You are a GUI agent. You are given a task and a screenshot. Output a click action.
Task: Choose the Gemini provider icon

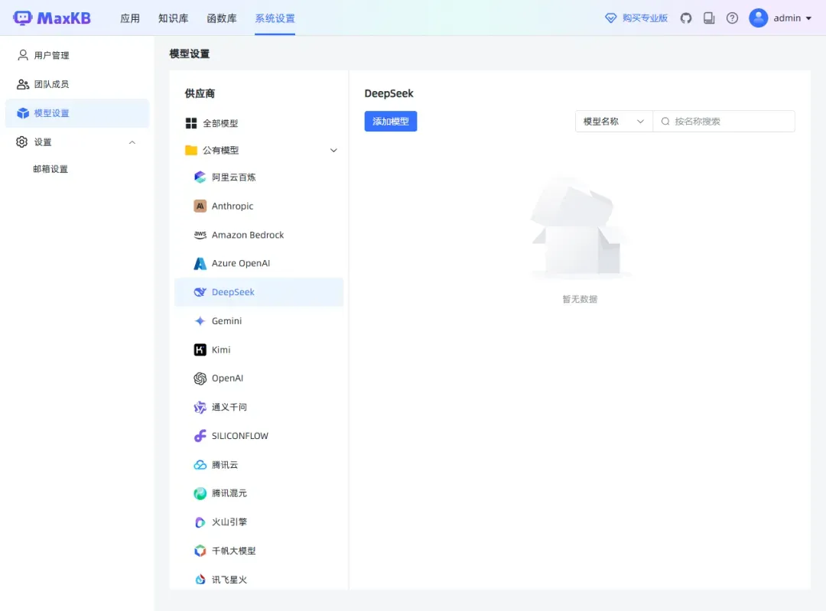pos(200,321)
